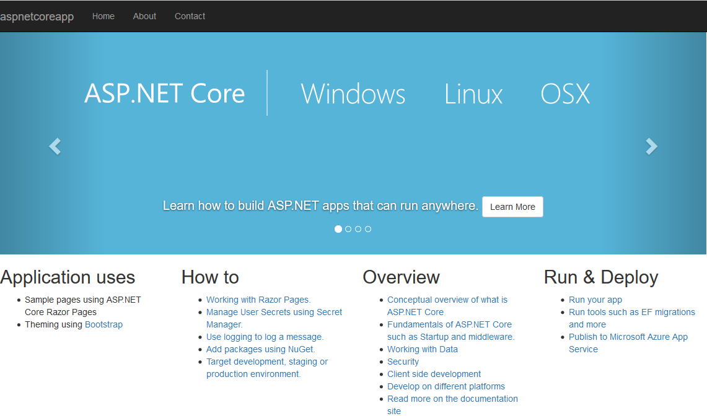
Task: Open Working with Razor Pages link
Action: 258,300
